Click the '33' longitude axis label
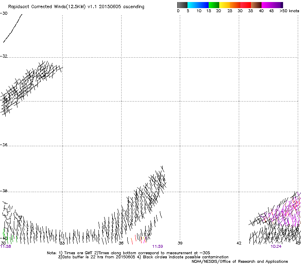301x264 pixels. click(x=62, y=243)
